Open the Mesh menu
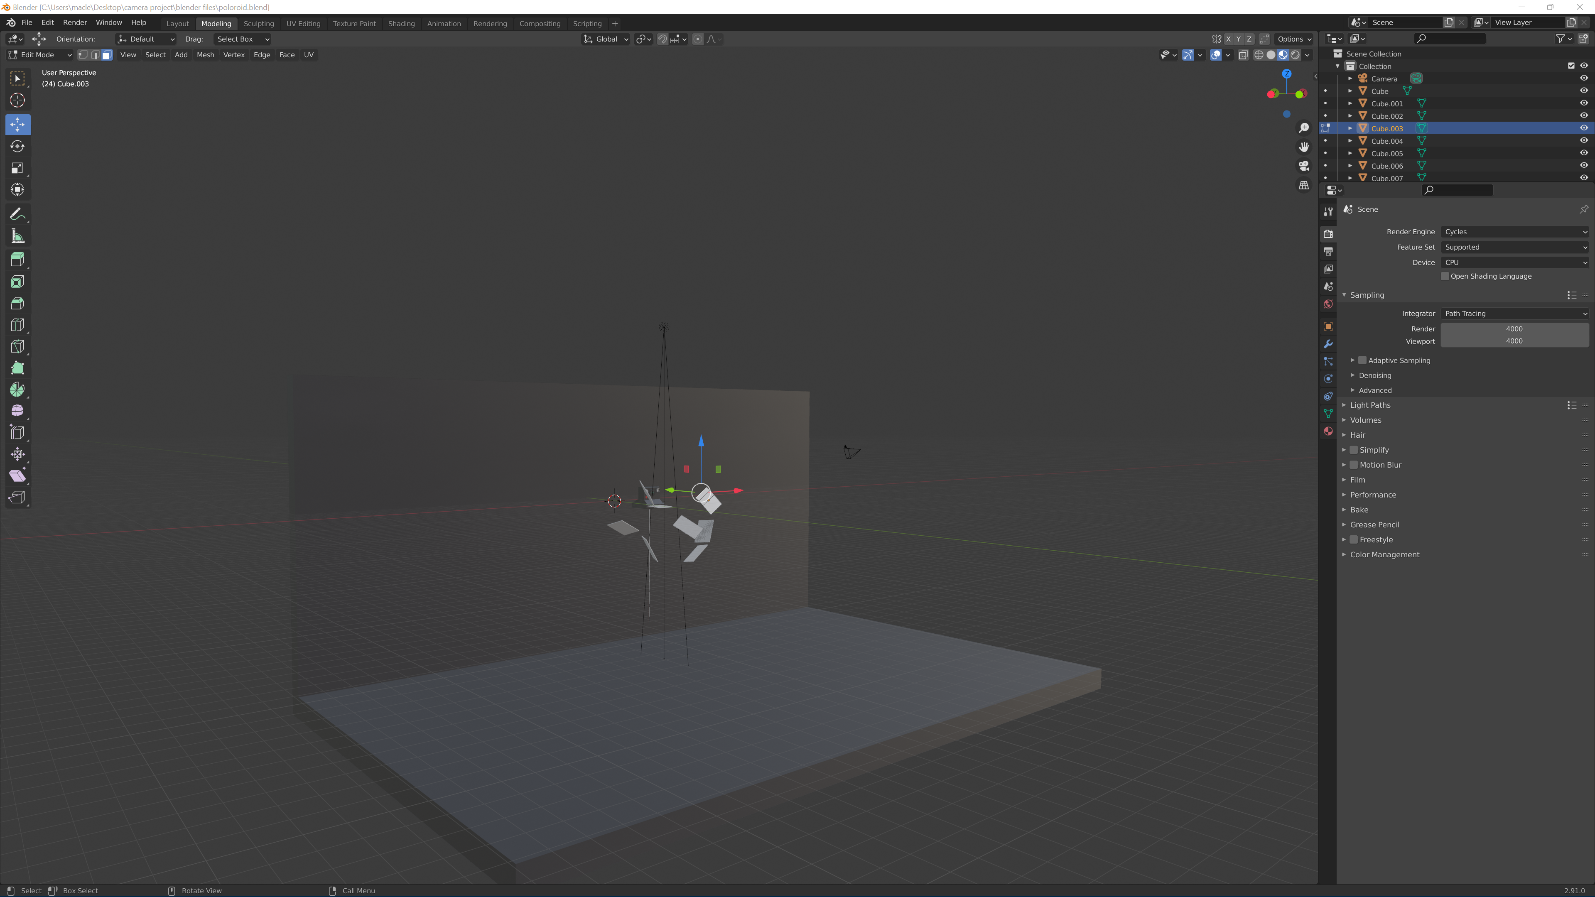 pos(205,55)
